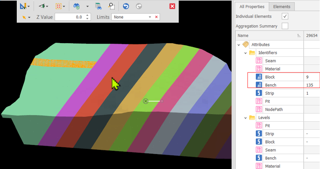
Task: Open the ruler and triangle drawing tool
Action: [x=24, y=6]
